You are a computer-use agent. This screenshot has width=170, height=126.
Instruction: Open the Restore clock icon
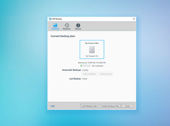coord(67,26)
